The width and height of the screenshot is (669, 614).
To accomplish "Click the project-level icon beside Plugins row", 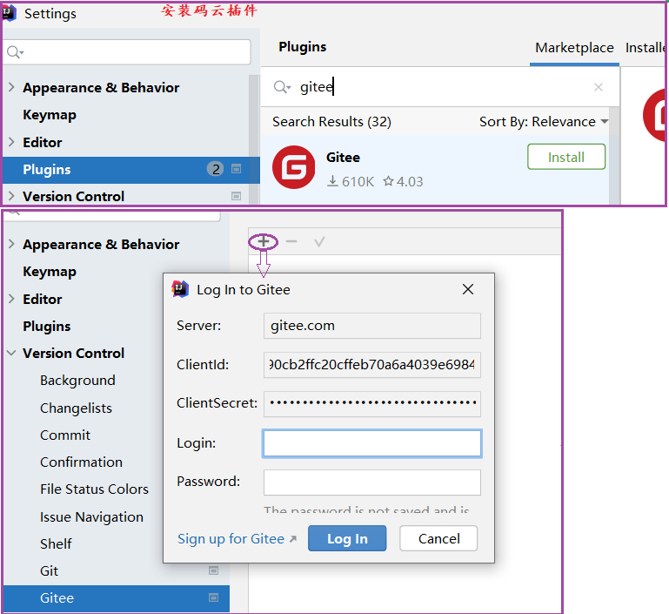I will pos(236,169).
